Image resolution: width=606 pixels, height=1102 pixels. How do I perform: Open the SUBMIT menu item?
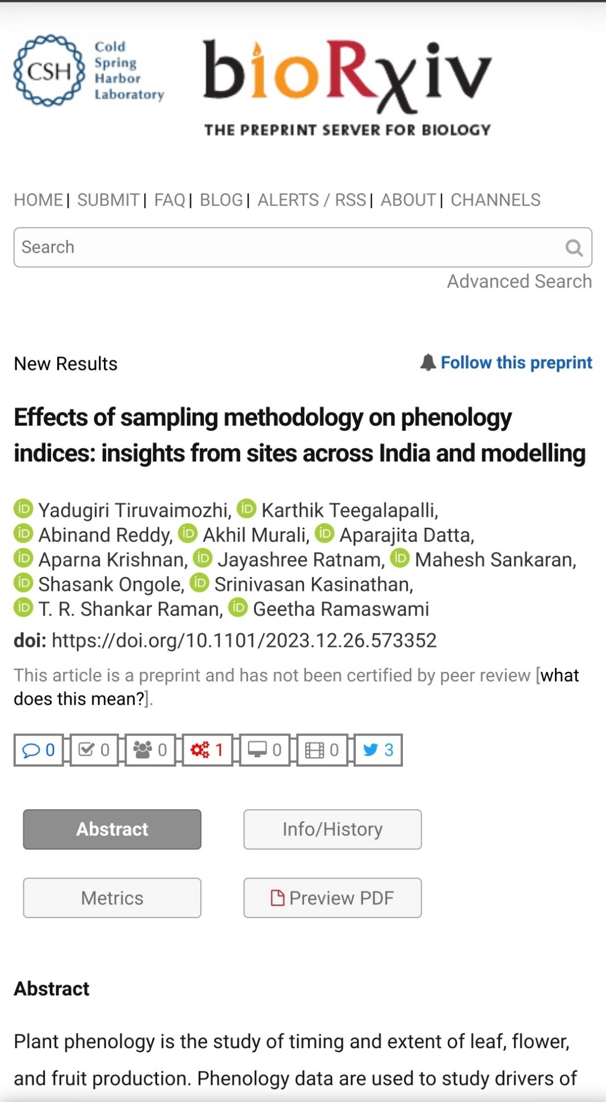click(108, 200)
